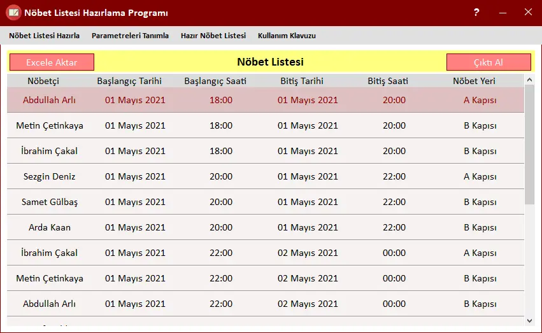Click the Bitiş Saati column header
The height and width of the screenshot is (333, 542).
[x=388, y=81]
